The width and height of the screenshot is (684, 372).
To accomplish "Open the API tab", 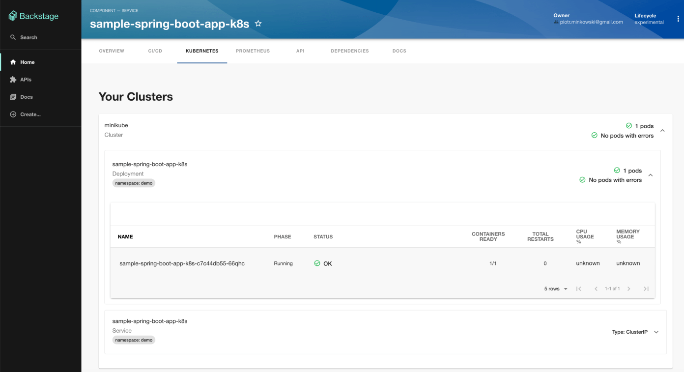I will [300, 51].
